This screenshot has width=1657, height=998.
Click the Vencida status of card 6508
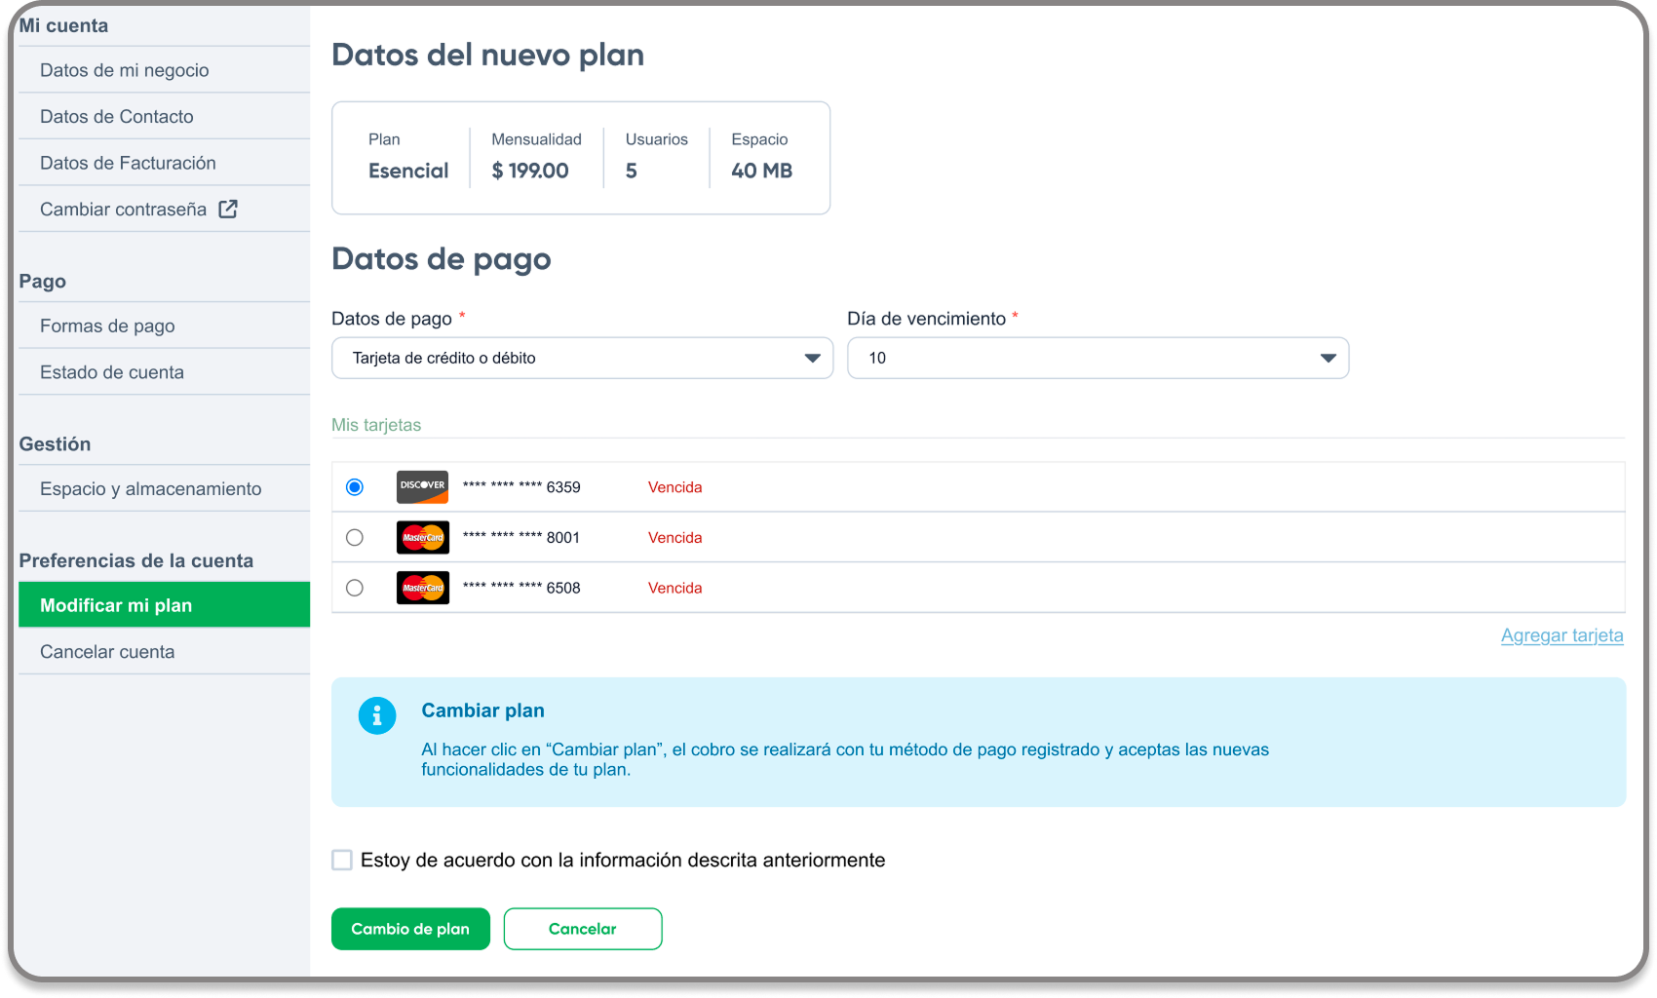click(x=674, y=588)
